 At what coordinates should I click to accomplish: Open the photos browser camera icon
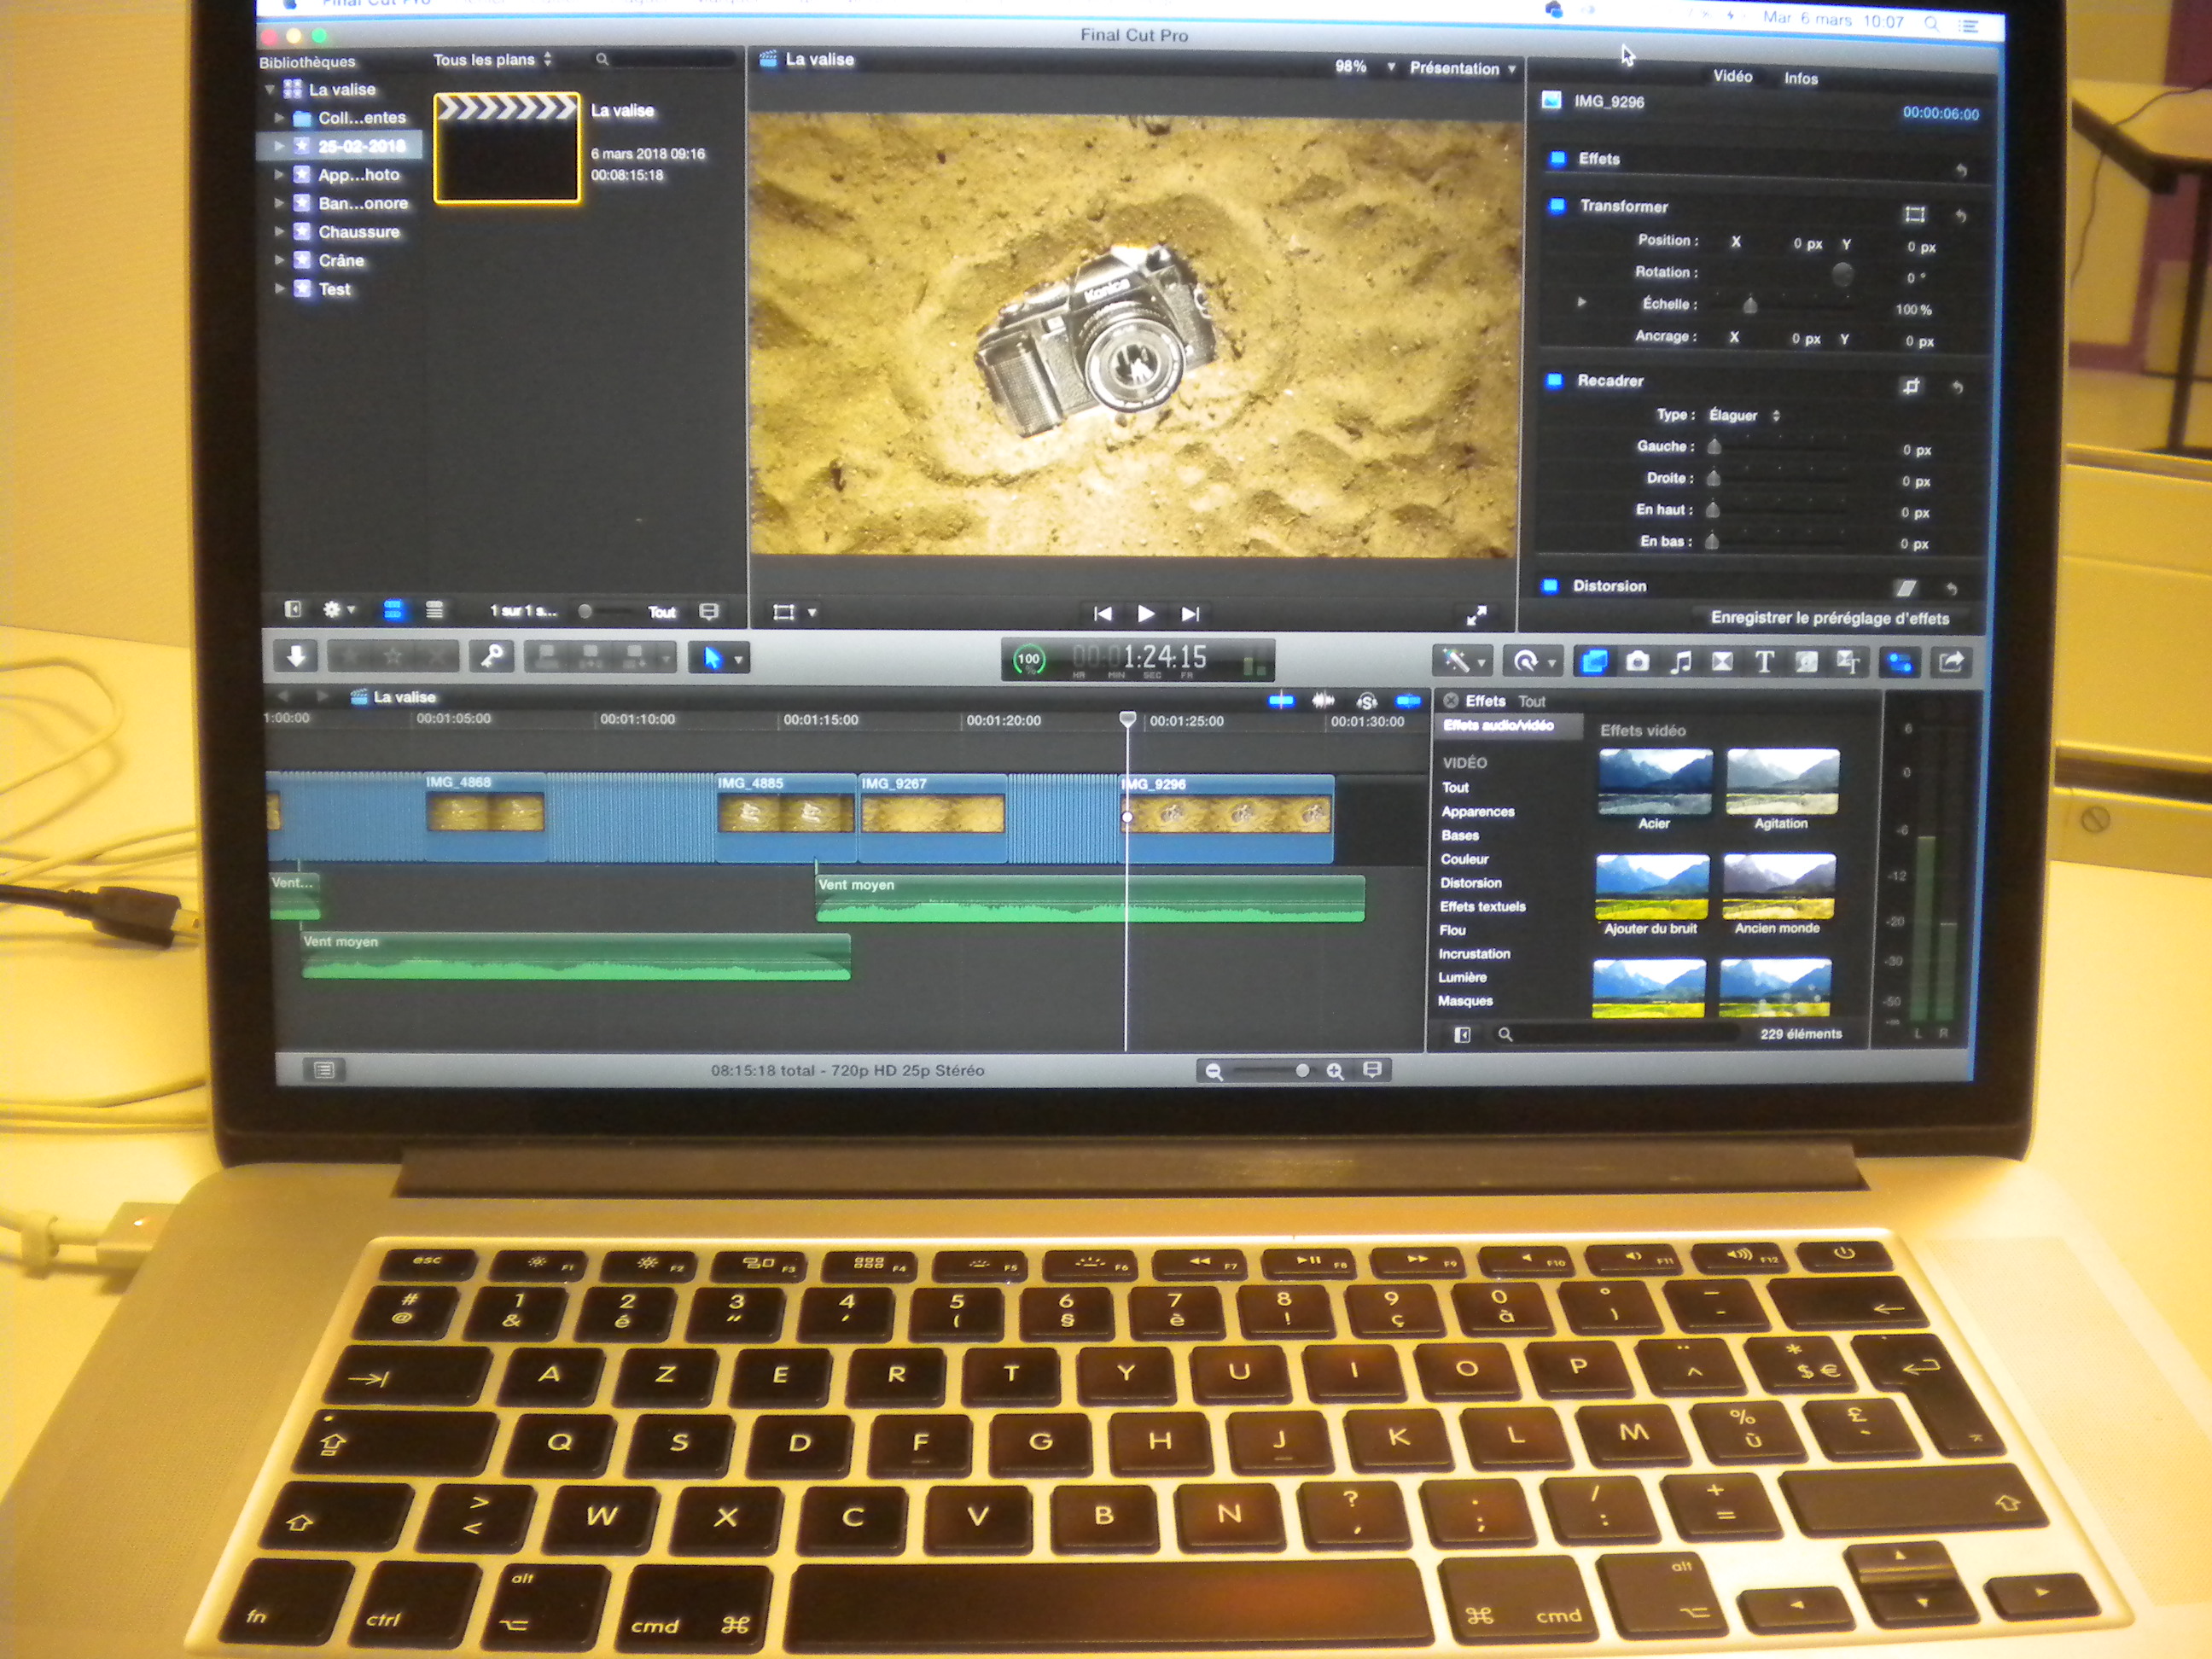point(1637,661)
